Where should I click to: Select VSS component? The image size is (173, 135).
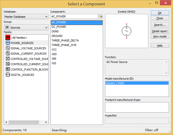[x=54, y=63]
